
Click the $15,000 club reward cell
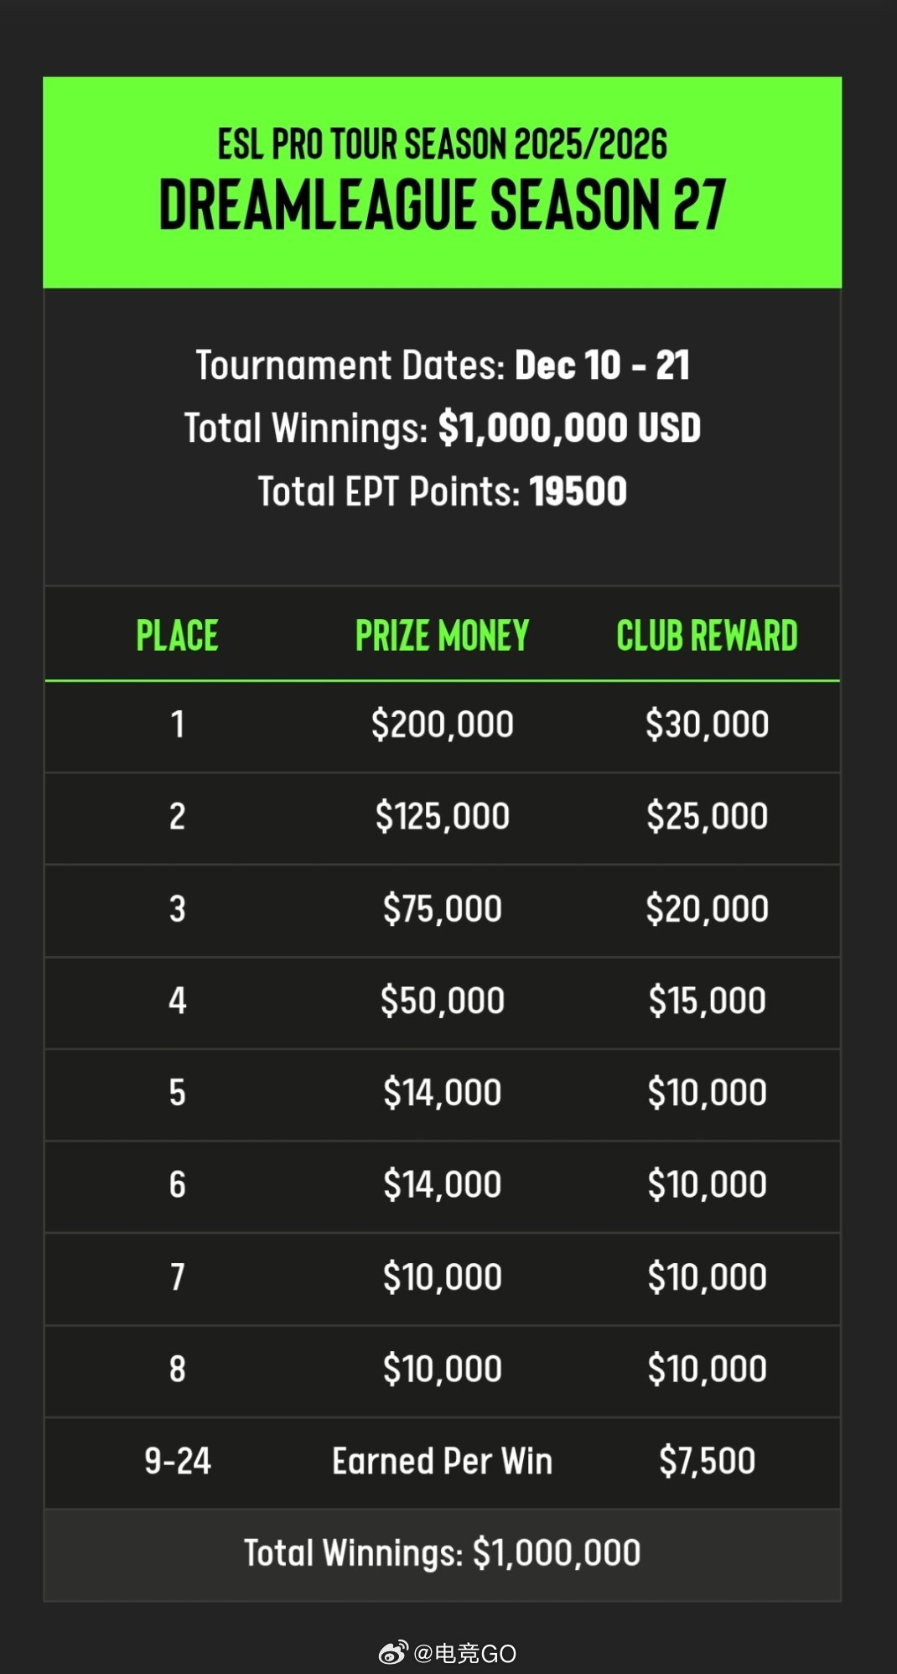(x=707, y=1001)
